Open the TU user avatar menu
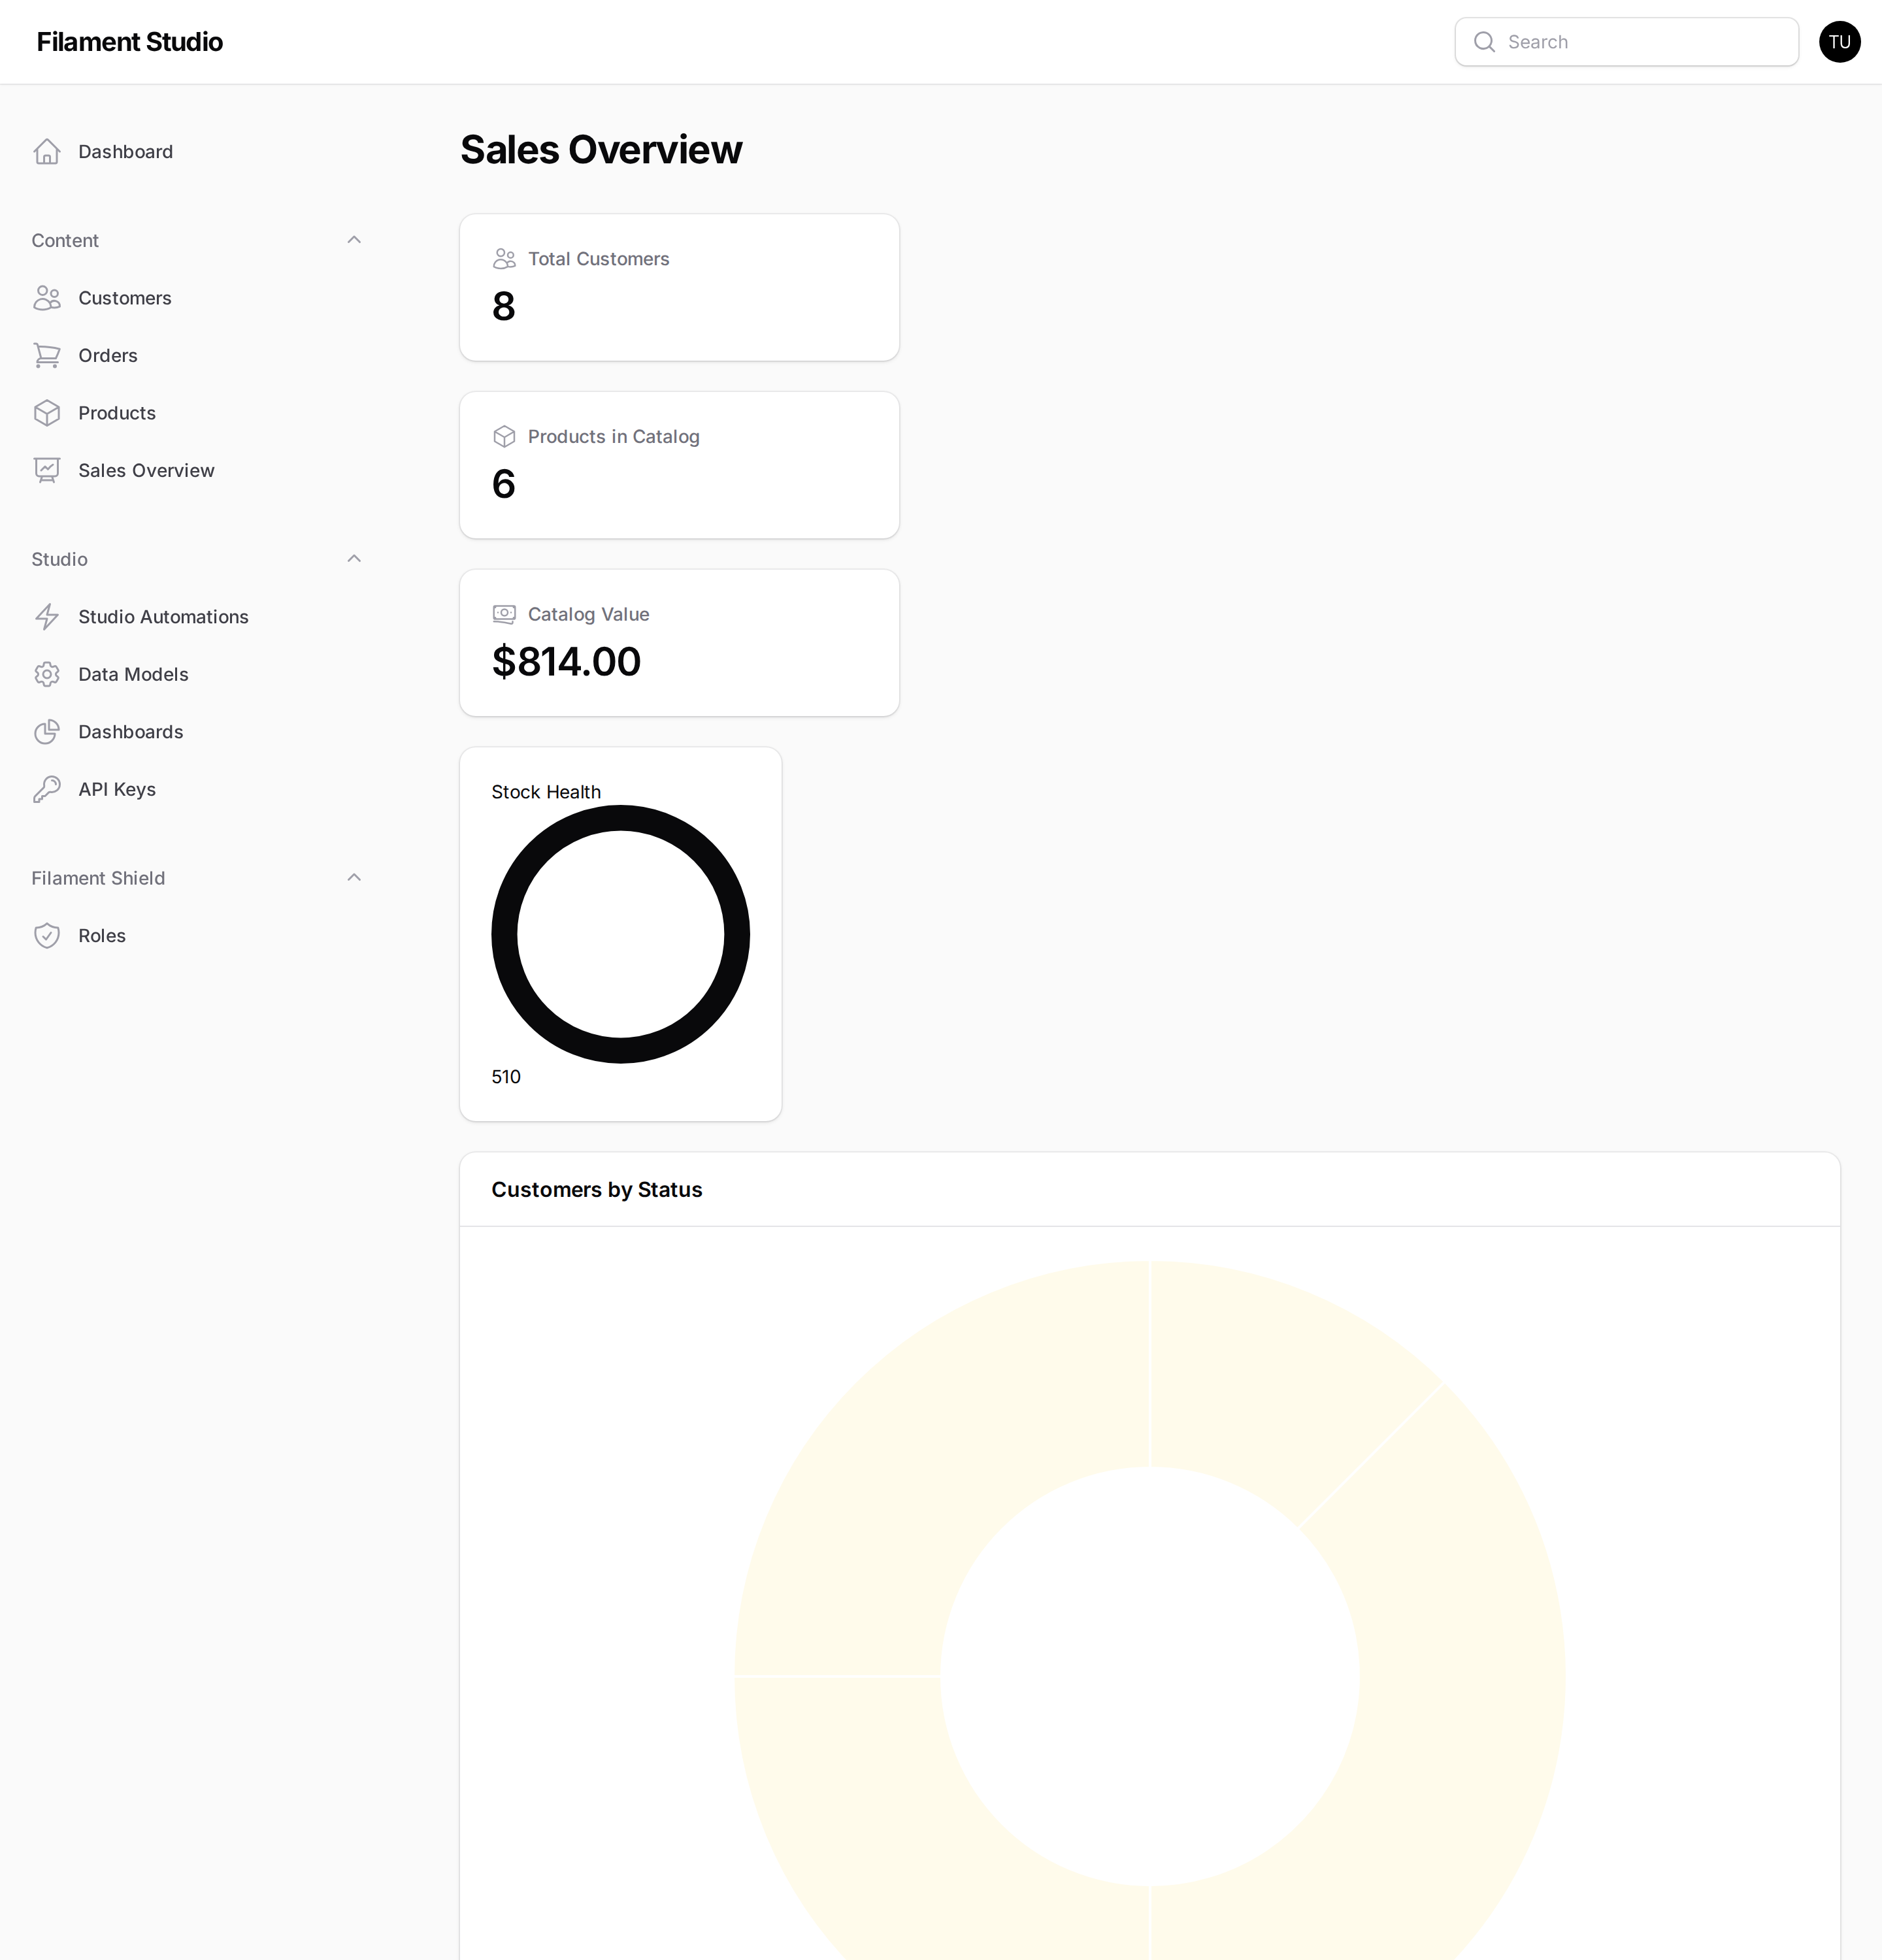 click(x=1840, y=42)
